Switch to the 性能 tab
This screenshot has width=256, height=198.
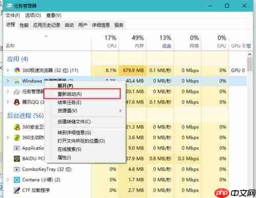[24, 25]
